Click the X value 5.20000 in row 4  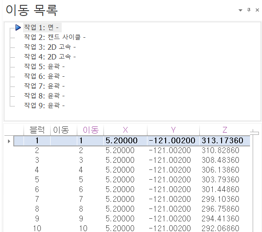tap(120, 170)
